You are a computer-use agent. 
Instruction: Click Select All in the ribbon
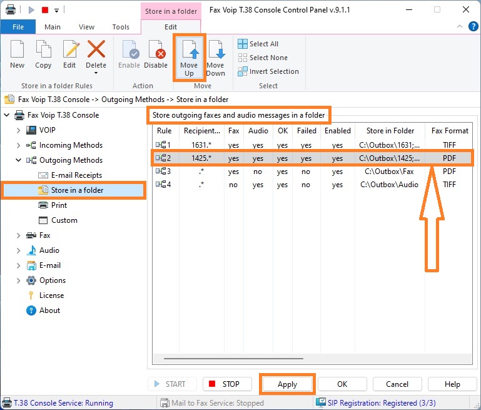coord(258,44)
